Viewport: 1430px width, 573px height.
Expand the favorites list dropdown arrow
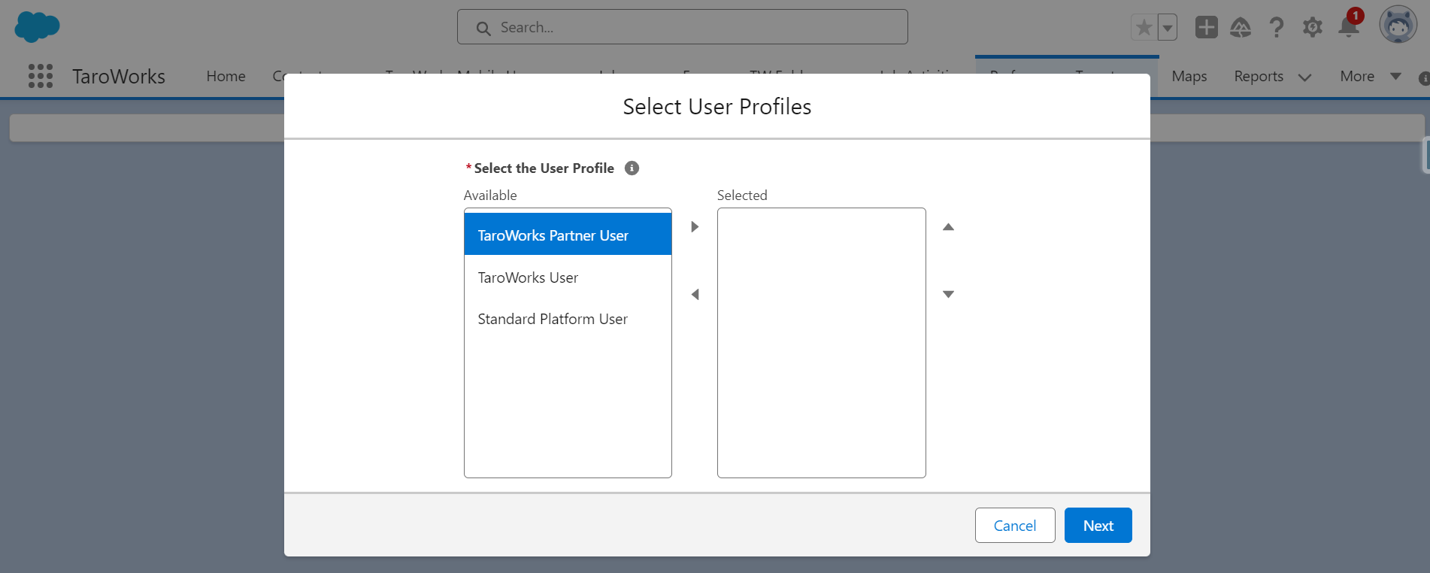point(1168,28)
